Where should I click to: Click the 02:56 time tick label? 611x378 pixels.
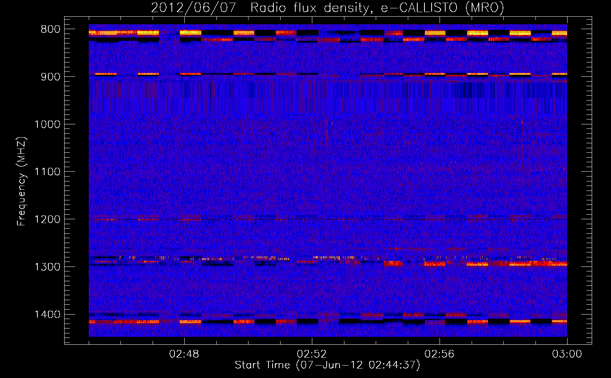click(x=440, y=354)
